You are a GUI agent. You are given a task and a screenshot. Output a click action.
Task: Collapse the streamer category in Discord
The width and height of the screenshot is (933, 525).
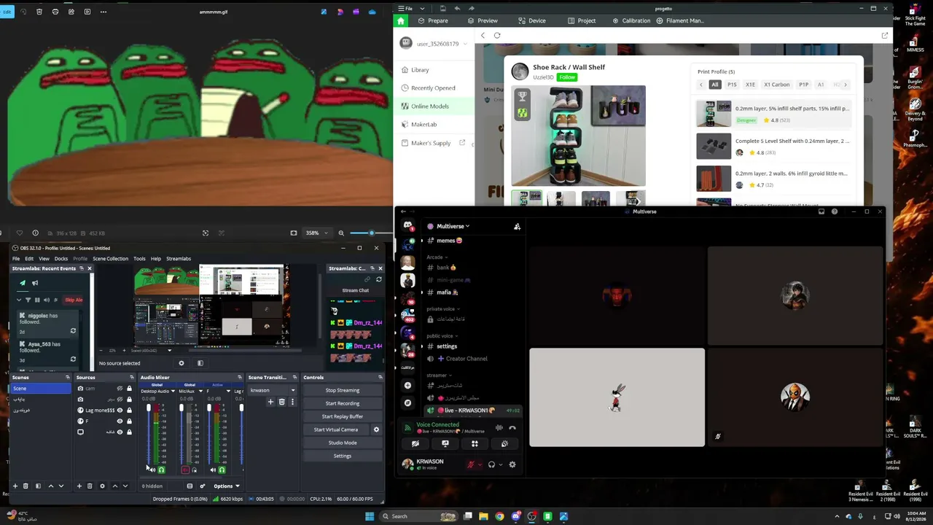pos(439,376)
